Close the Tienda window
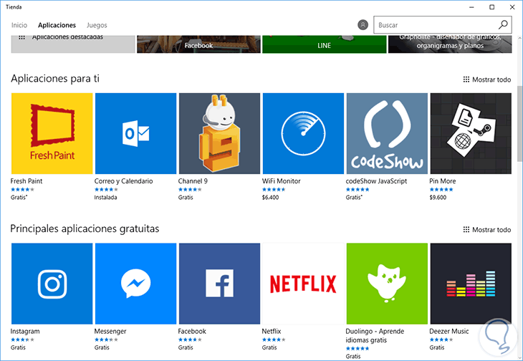The width and height of the screenshot is (523, 361). pyautogui.click(x=512, y=7)
